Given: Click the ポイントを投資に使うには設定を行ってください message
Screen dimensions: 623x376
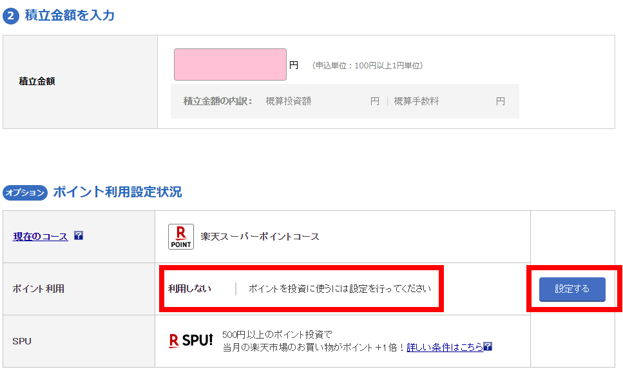Looking at the screenshot, I should click(x=340, y=288).
